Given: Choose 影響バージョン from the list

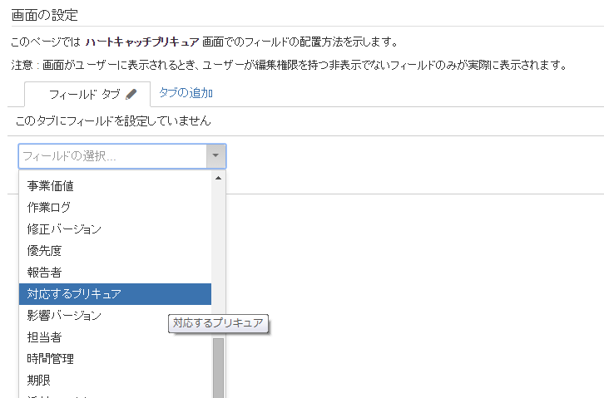Looking at the screenshot, I should [115, 316].
